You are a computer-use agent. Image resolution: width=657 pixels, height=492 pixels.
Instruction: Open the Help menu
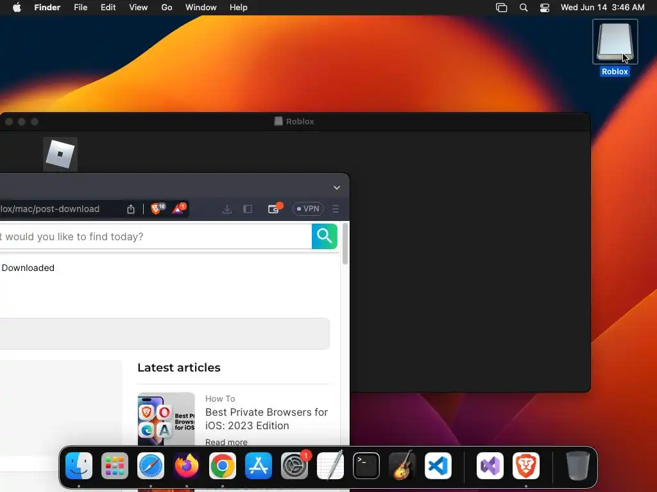coord(239,8)
